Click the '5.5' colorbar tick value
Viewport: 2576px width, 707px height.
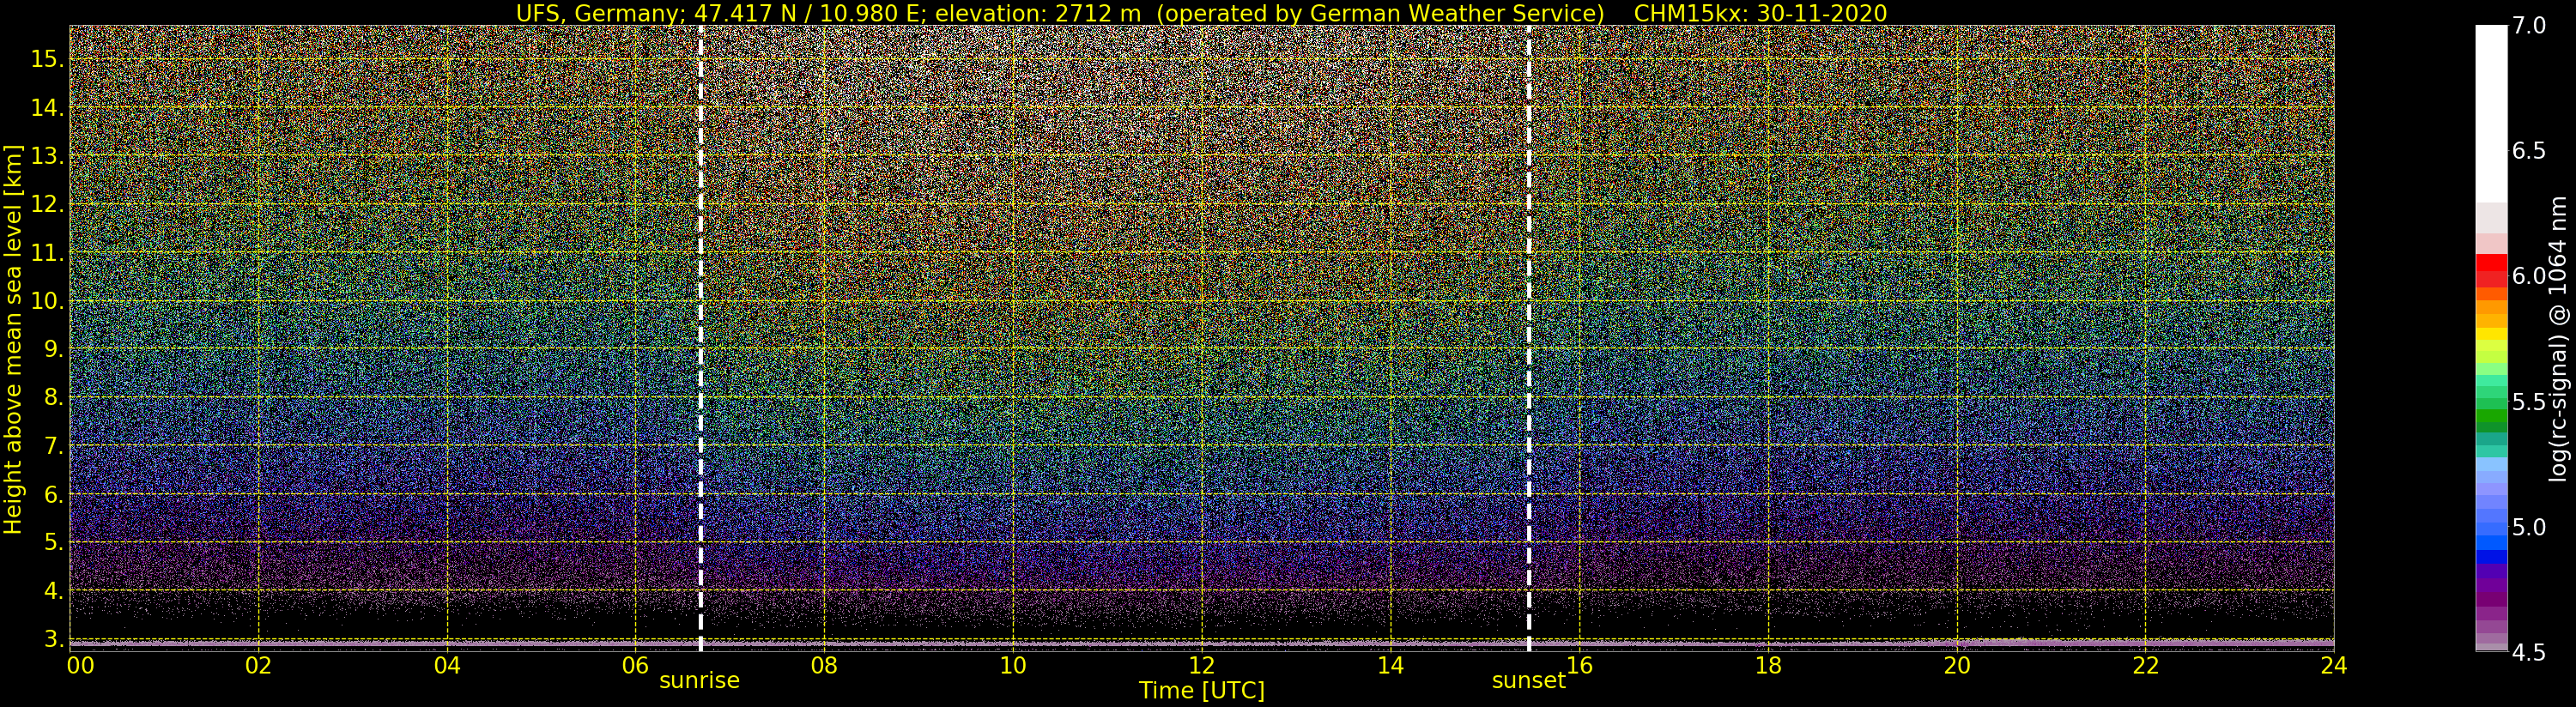2529,402
